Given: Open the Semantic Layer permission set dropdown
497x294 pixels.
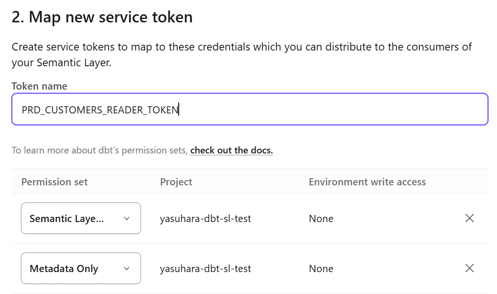Looking at the screenshot, I should click(81, 218).
